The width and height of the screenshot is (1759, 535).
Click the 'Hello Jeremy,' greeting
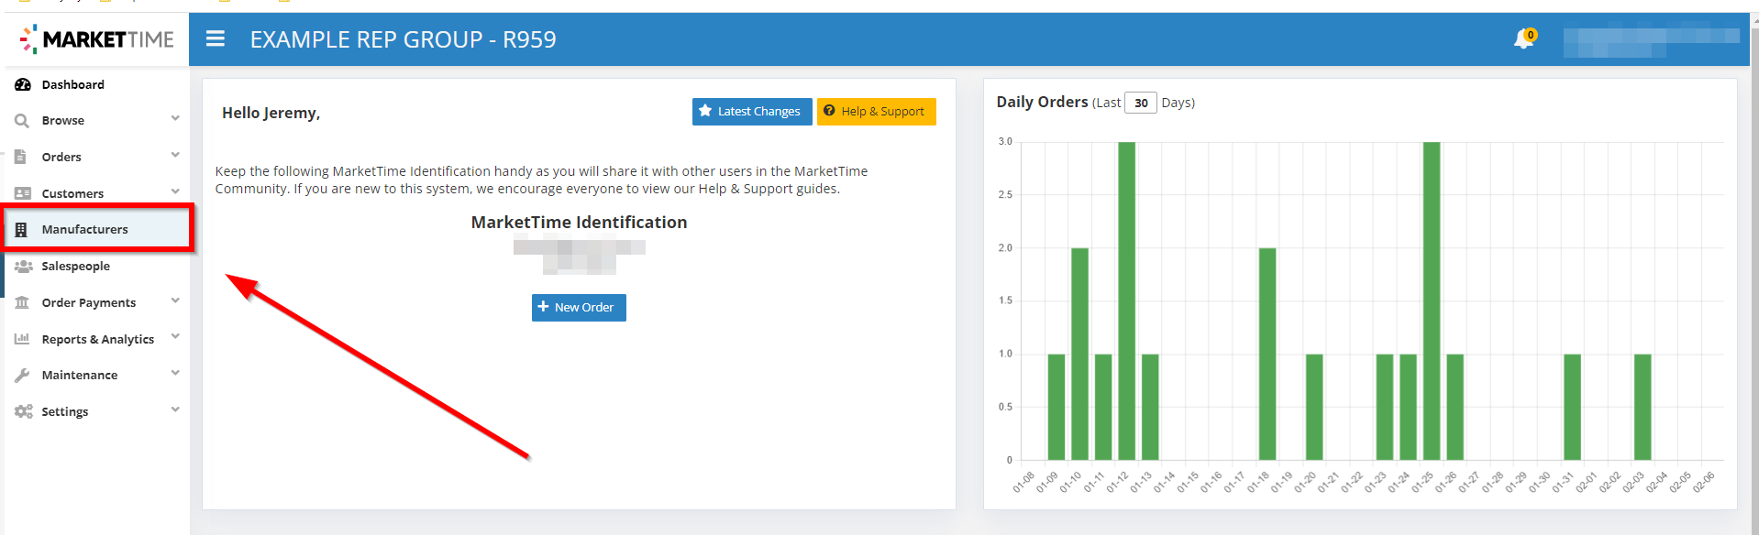click(x=271, y=113)
